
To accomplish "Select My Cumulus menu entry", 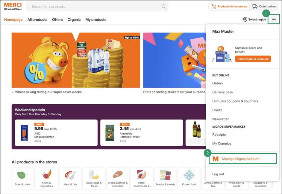I will 222,144.
